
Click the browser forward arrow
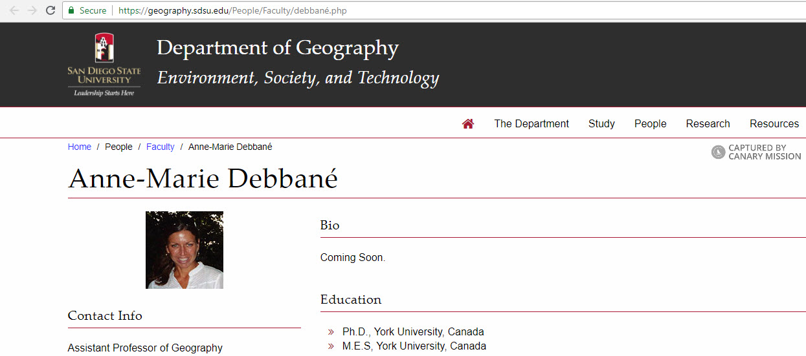(x=32, y=10)
